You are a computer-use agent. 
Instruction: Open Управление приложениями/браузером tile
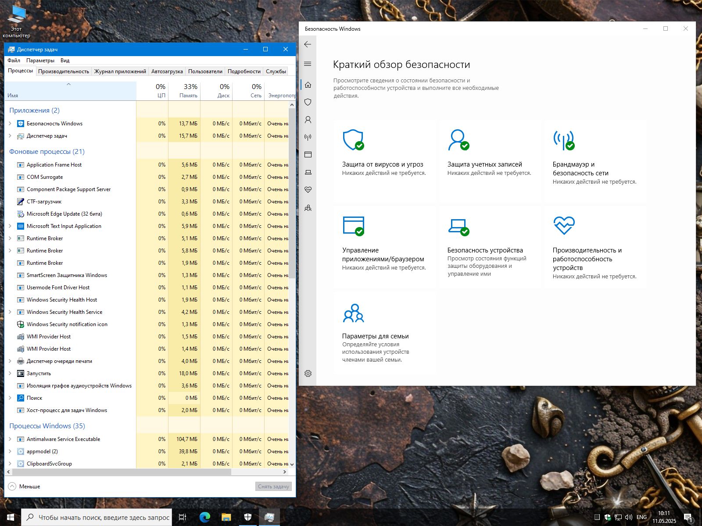coord(385,247)
